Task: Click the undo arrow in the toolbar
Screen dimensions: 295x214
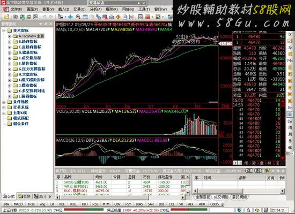Action: coord(45,17)
